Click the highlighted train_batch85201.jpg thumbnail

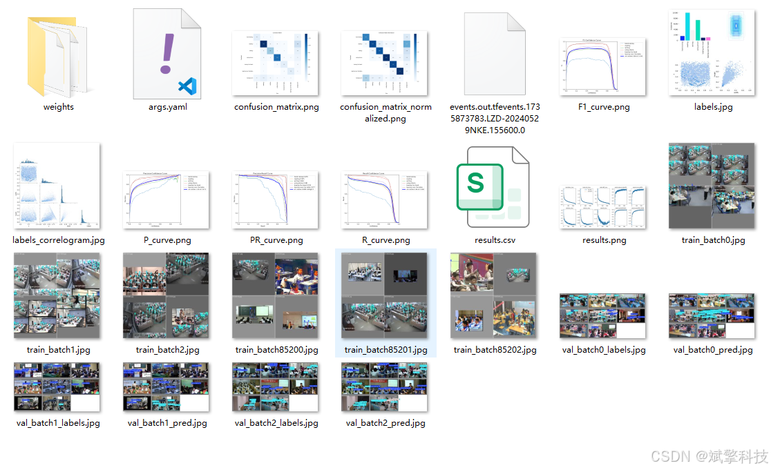tap(386, 295)
